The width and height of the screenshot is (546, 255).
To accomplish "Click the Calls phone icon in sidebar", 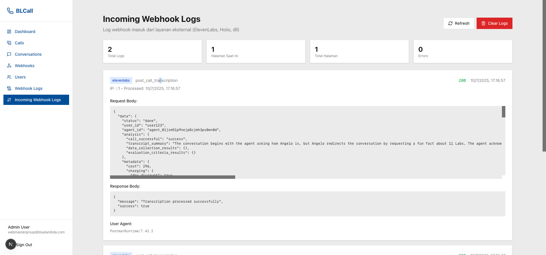I will tap(9, 43).
